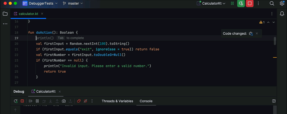Pause the program in the debug toolbar

(37, 101)
